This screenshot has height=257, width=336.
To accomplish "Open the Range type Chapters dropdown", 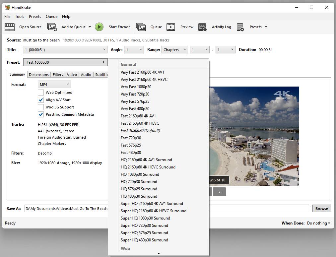I will [x=174, y=49].
